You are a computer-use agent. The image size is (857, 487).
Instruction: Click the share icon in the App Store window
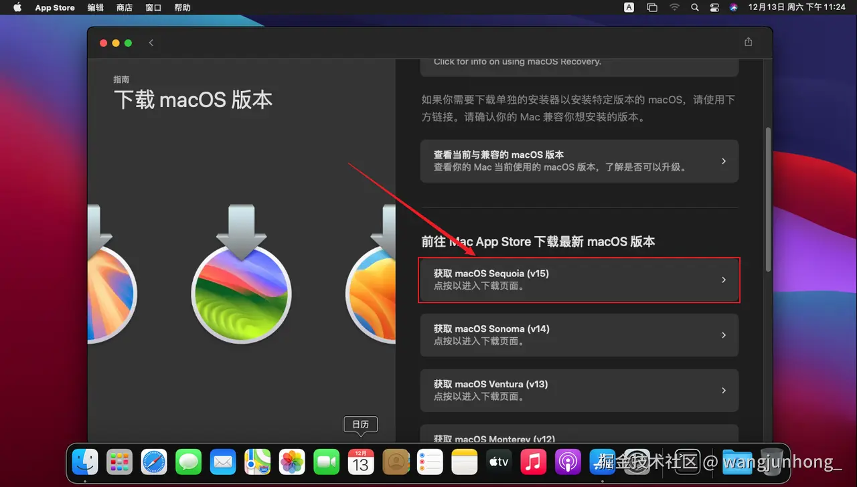[748, 41]
